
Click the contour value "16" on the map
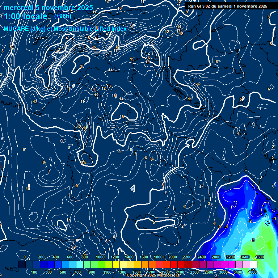pyautogui.click(x=148, y=58)
